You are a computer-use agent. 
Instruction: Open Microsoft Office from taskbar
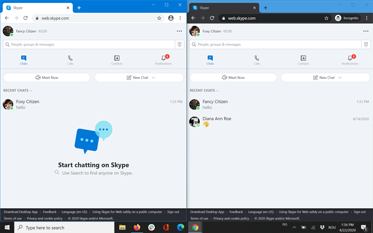tap(166, 227)
